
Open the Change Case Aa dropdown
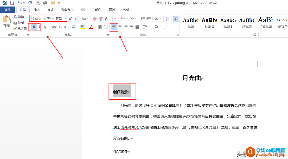point(85,19)
